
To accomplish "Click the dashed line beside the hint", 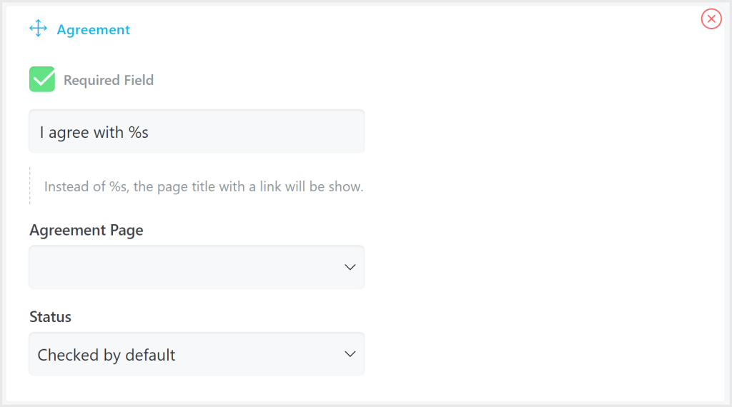I will click(x=30, y=186).
